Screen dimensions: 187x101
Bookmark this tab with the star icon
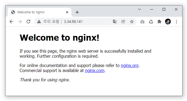click(132, 22)
